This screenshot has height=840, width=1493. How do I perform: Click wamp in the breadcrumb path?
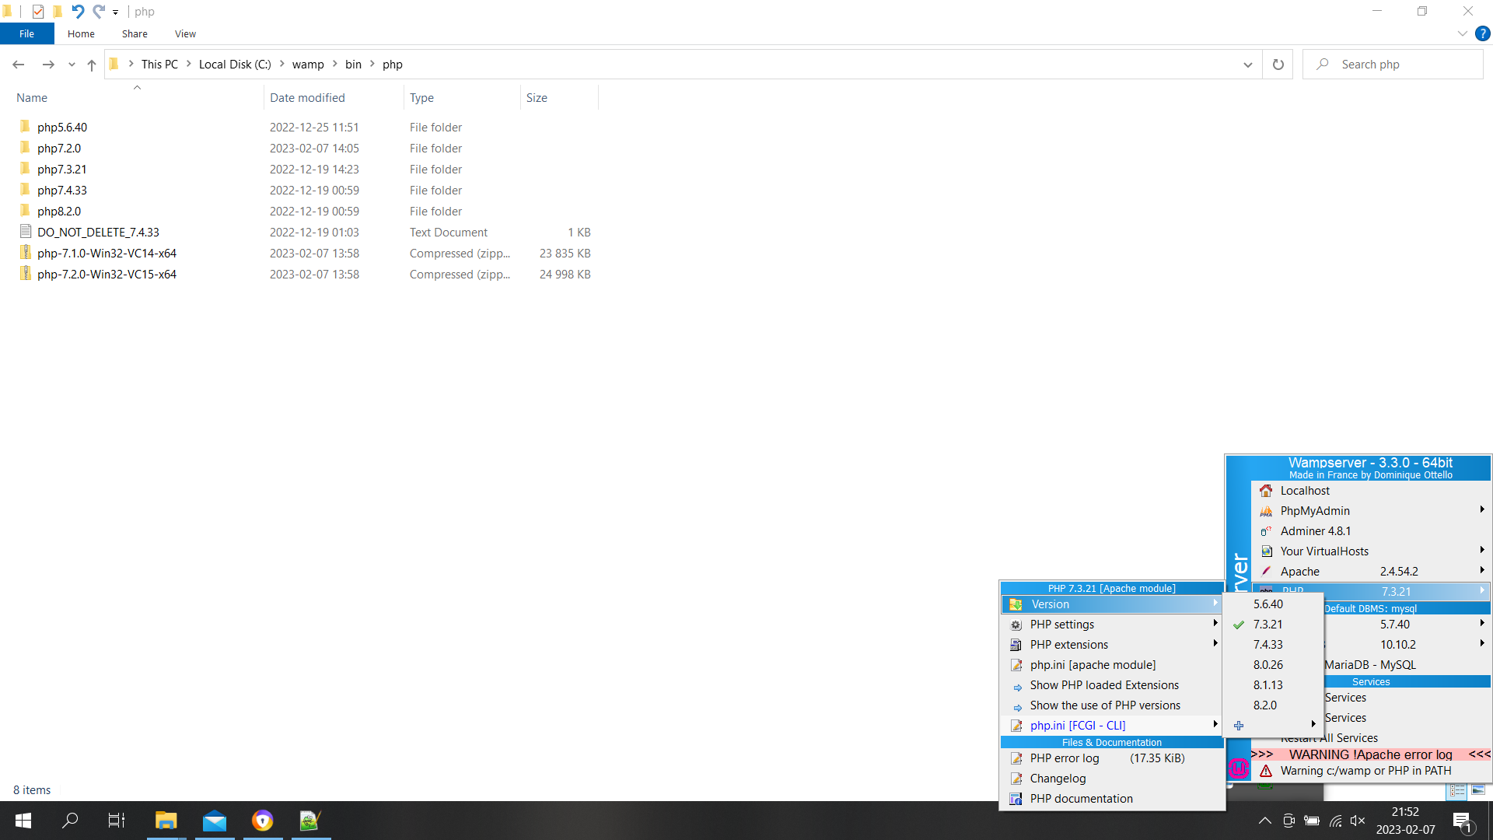click(x=308, y=65)
